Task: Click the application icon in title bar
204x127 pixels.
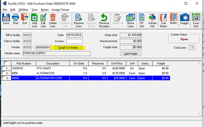Action: click(x=5, y=3)
